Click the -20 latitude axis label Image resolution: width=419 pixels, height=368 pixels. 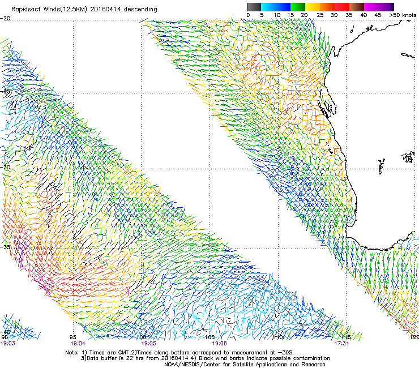click(x=5, y=19)
